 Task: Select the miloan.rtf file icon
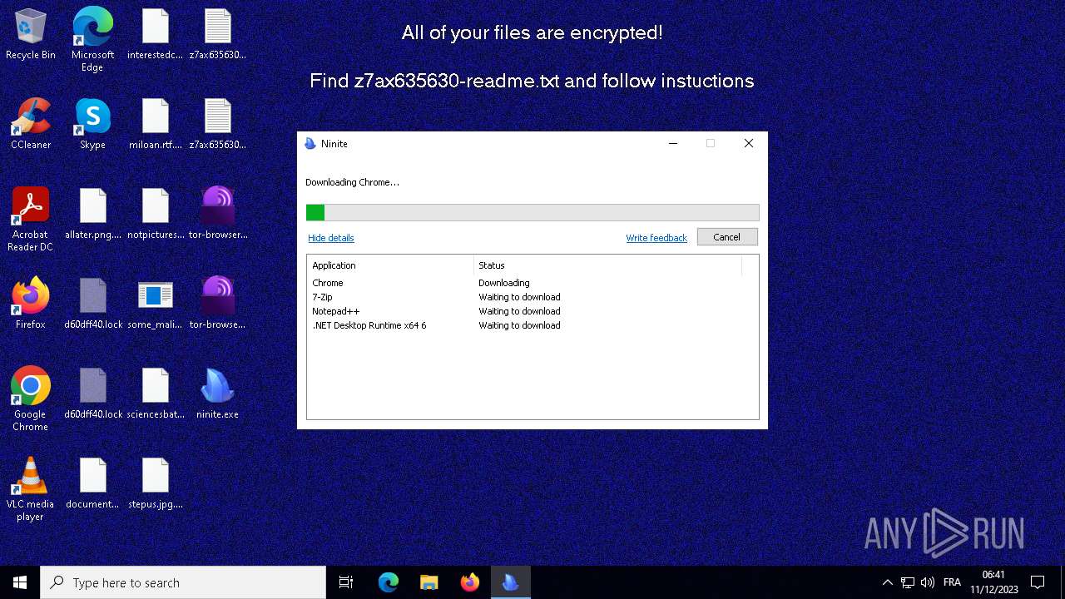click(x=155, y=125)
